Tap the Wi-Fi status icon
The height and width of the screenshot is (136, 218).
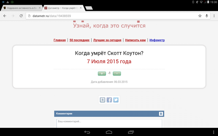pyautogui.click(x=201, y=2)
